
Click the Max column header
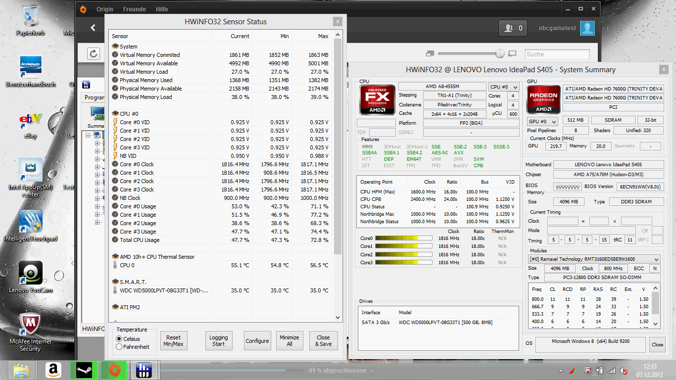[311, 36]
